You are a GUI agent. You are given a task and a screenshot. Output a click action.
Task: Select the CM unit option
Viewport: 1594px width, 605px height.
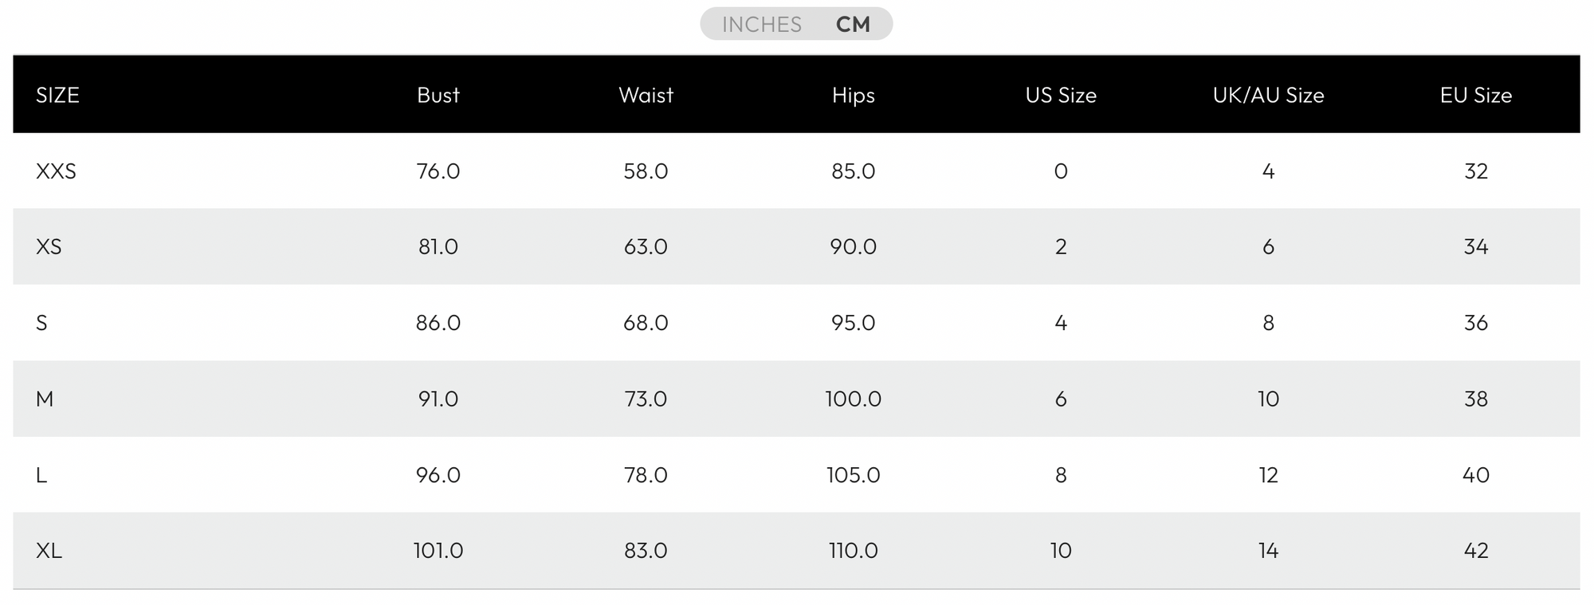click(x=853, y=25)
